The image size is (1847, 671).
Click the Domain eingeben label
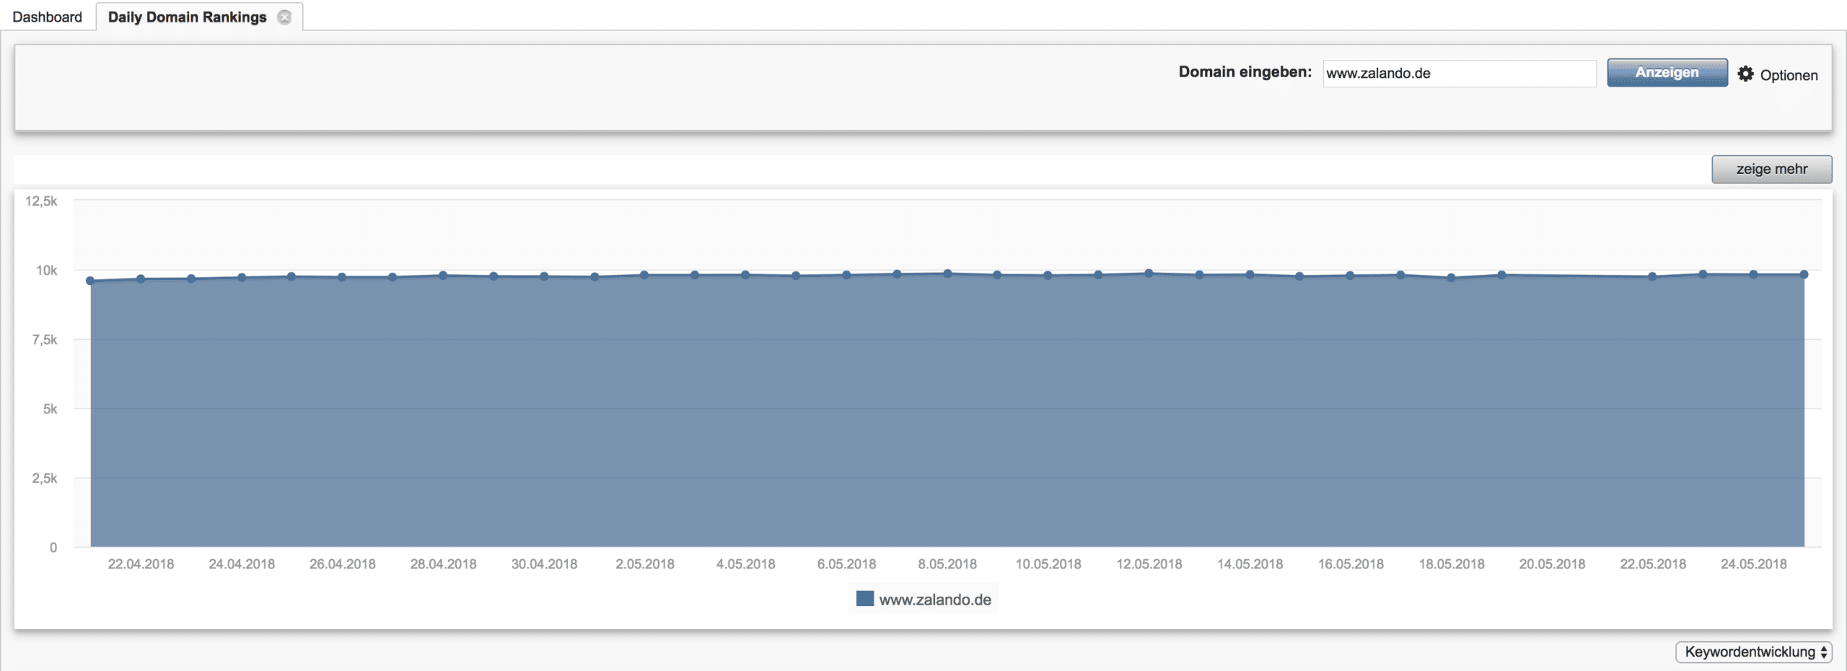coord(1245,72)
